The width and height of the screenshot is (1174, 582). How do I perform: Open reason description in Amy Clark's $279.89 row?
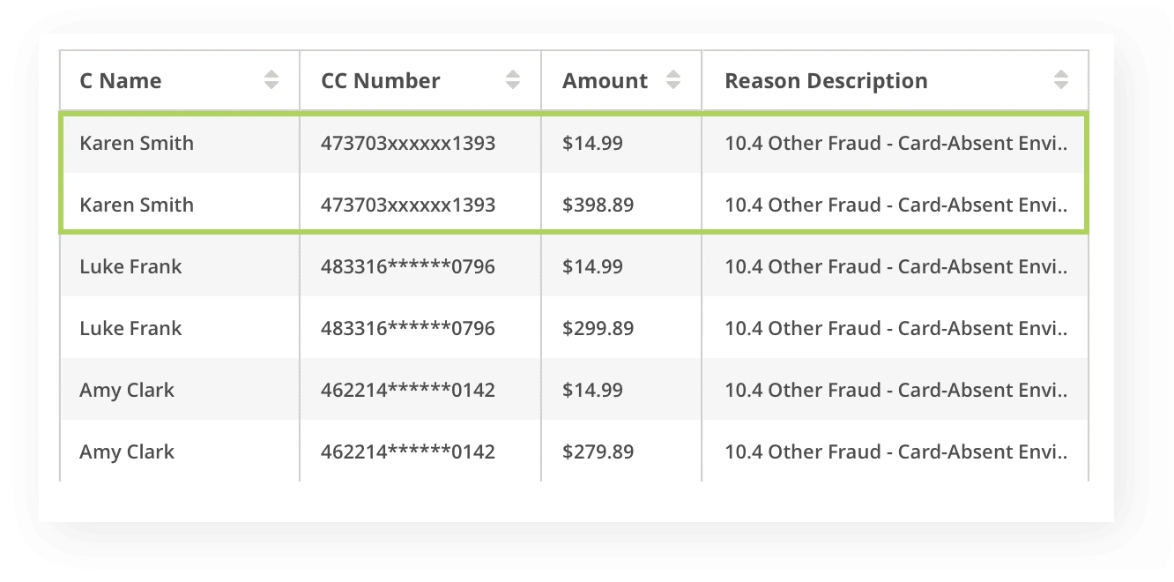click(895, 451)
